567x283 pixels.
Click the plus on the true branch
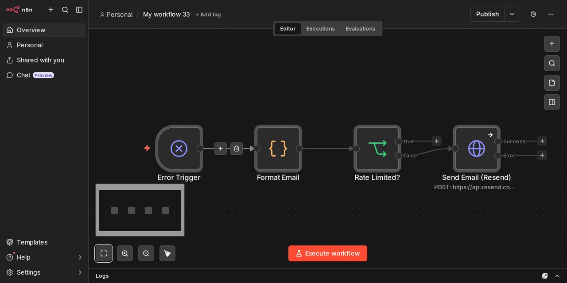pos(437,141)
